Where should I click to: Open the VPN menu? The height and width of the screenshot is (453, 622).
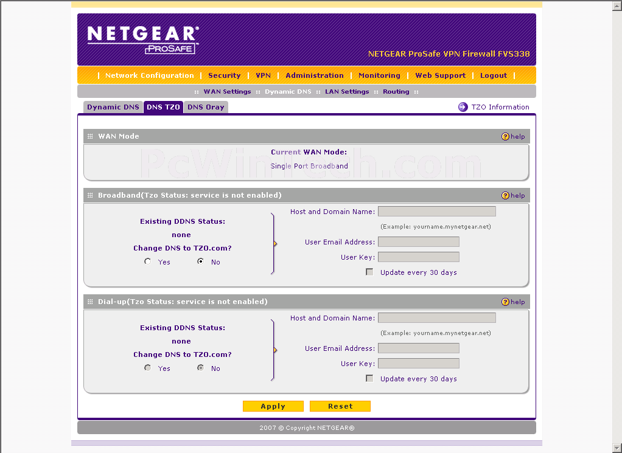point(263,75)
